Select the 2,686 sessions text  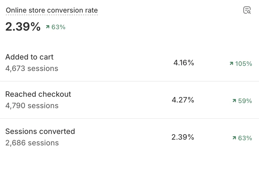coord(32,143)
